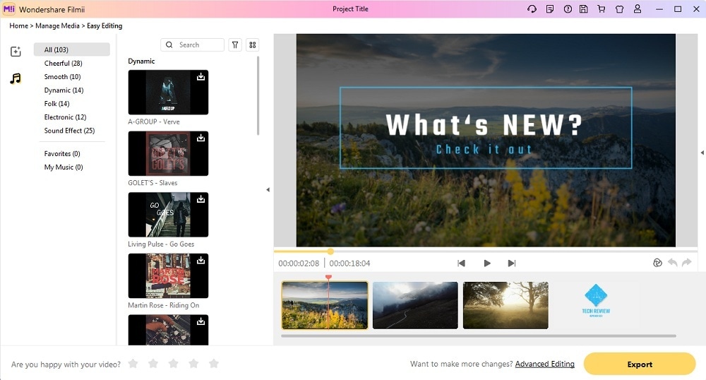
Task: Open the help question mark icon
Action: pos(568,9)
